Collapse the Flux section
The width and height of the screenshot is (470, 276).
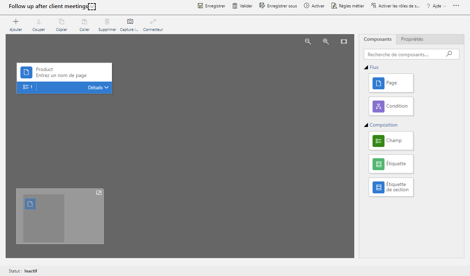pyautogui.click(x=366, y=67)
